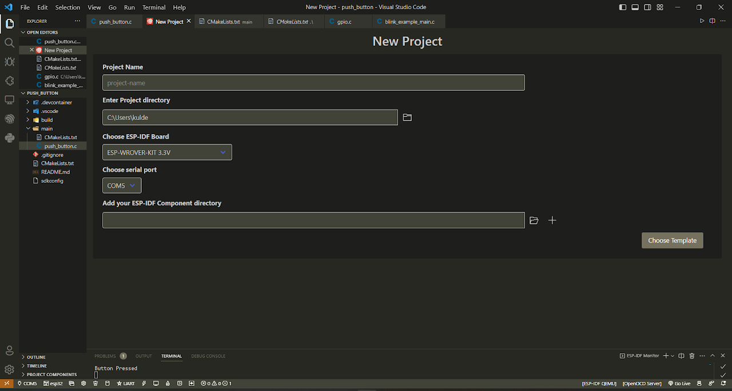Open the Terminal menu
The height and width of the screenshot is (391, 732).
click(154, 7)
